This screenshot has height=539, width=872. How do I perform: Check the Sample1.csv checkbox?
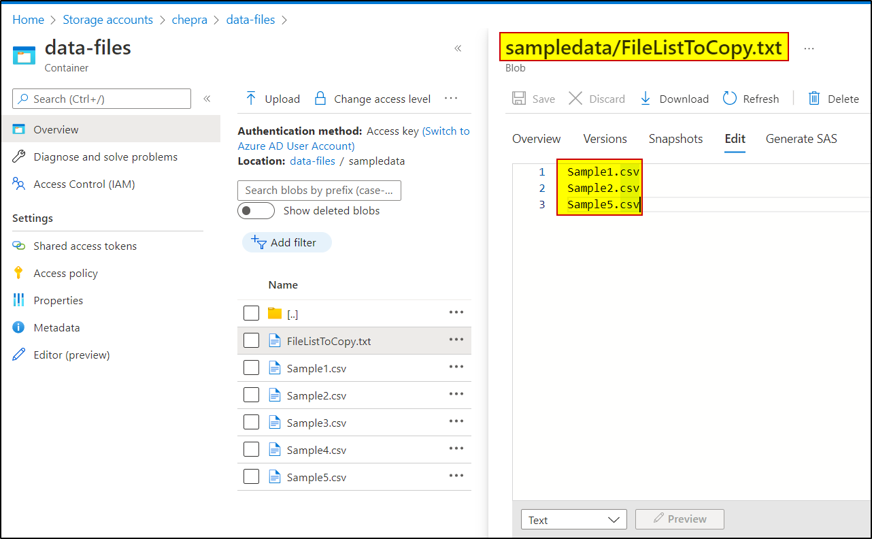tap(252, 367)
